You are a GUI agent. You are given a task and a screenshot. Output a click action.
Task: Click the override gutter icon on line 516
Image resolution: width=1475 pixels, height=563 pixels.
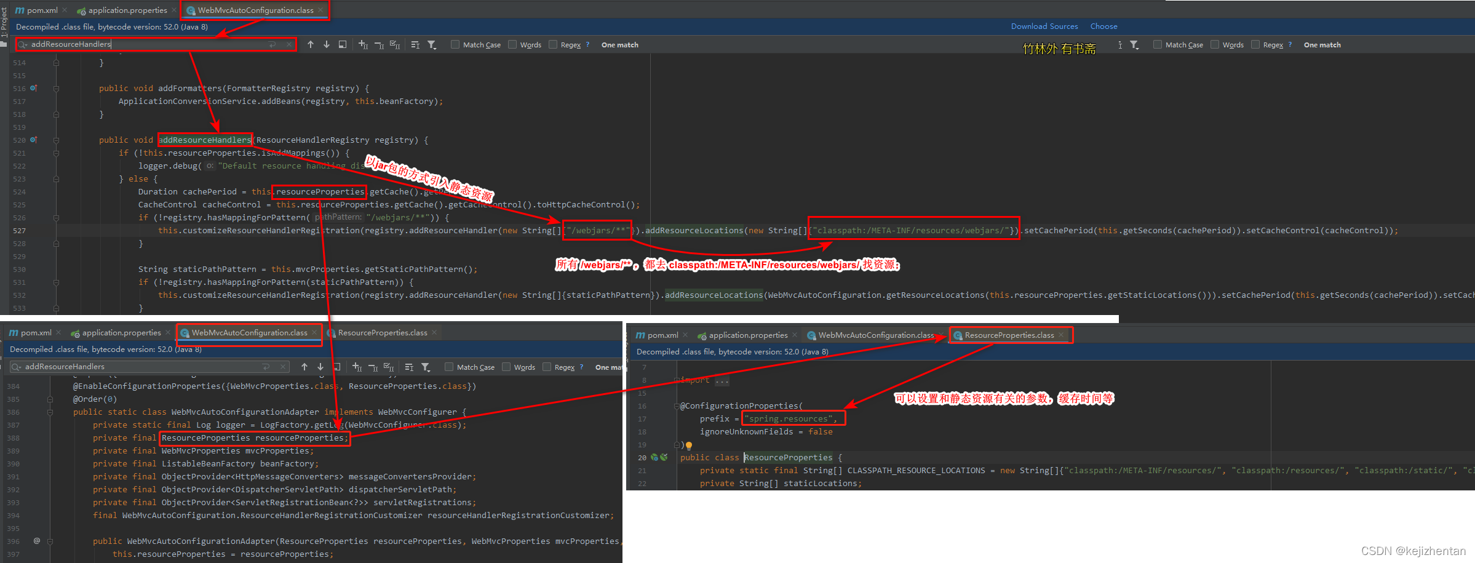(34, 88)
